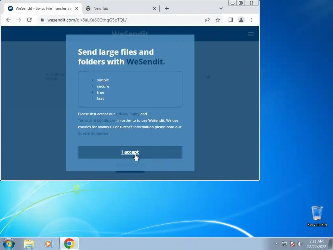The image size is (333, 250).
Task: Click the 'simple' list item
Action: pyautogui.click(x=103, y=80)
